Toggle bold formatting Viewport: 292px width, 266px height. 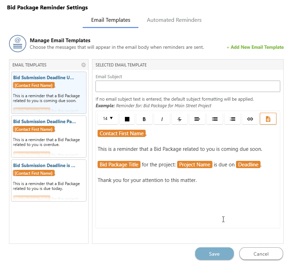[144, 119]
